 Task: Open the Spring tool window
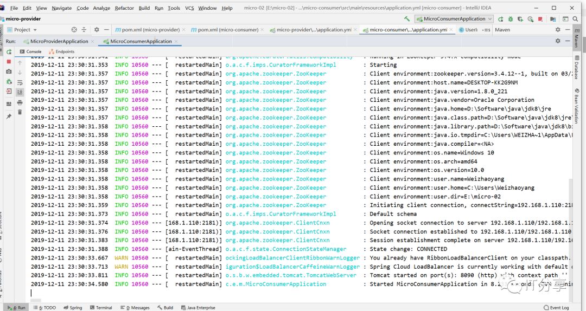click(x=73, y=308)
